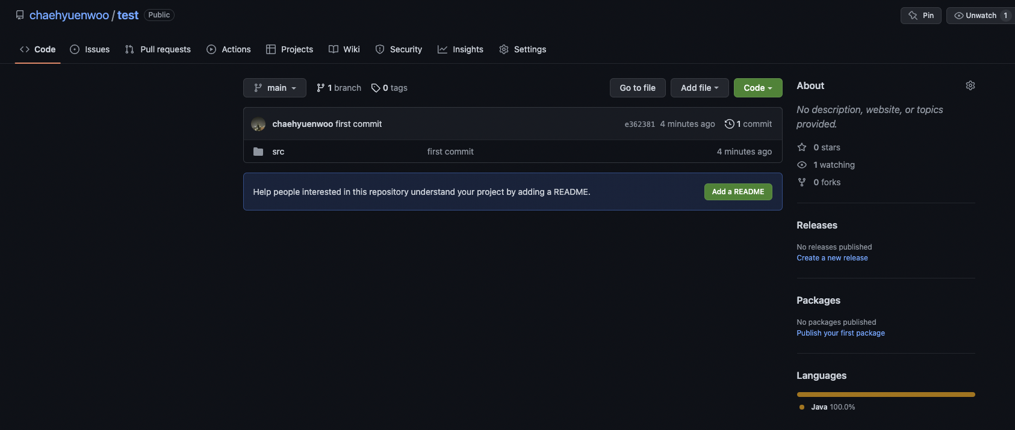Click the Settings gear icon in nav

pos(504,49)
